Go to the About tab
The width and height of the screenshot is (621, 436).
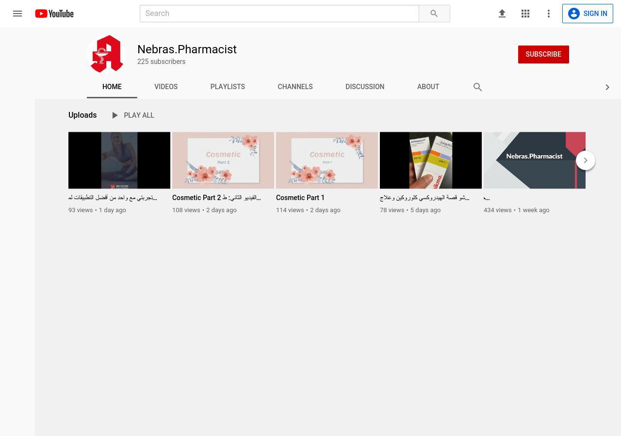coord(428,87)
